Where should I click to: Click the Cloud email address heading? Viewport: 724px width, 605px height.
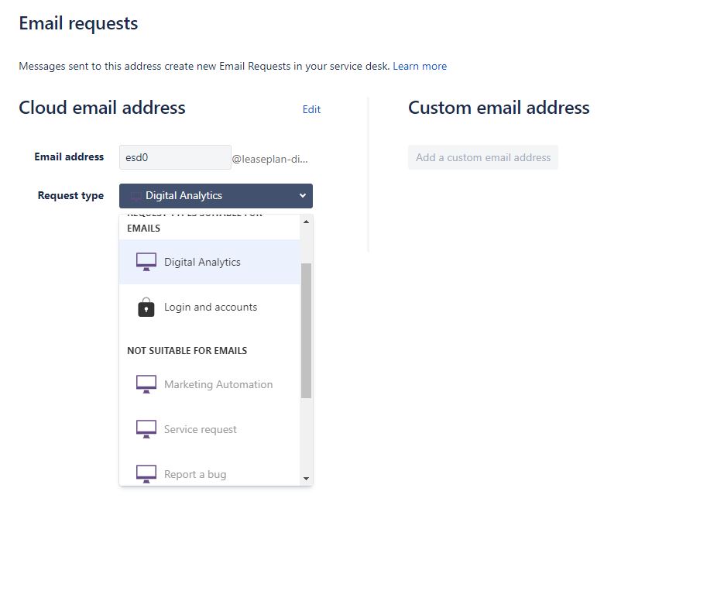[102, 108]
